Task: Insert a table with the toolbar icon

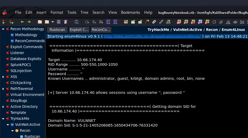Action: coord(133,22)
